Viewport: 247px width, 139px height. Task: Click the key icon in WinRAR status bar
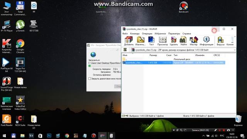(127, 116)
